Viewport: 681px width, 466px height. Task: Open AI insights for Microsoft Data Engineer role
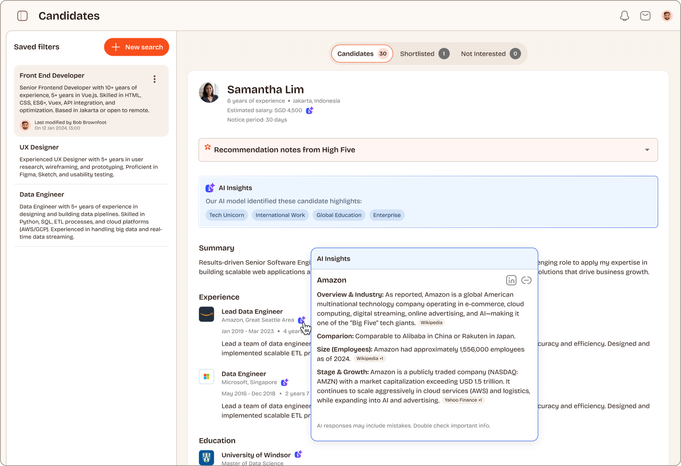[x=285, y=382]
